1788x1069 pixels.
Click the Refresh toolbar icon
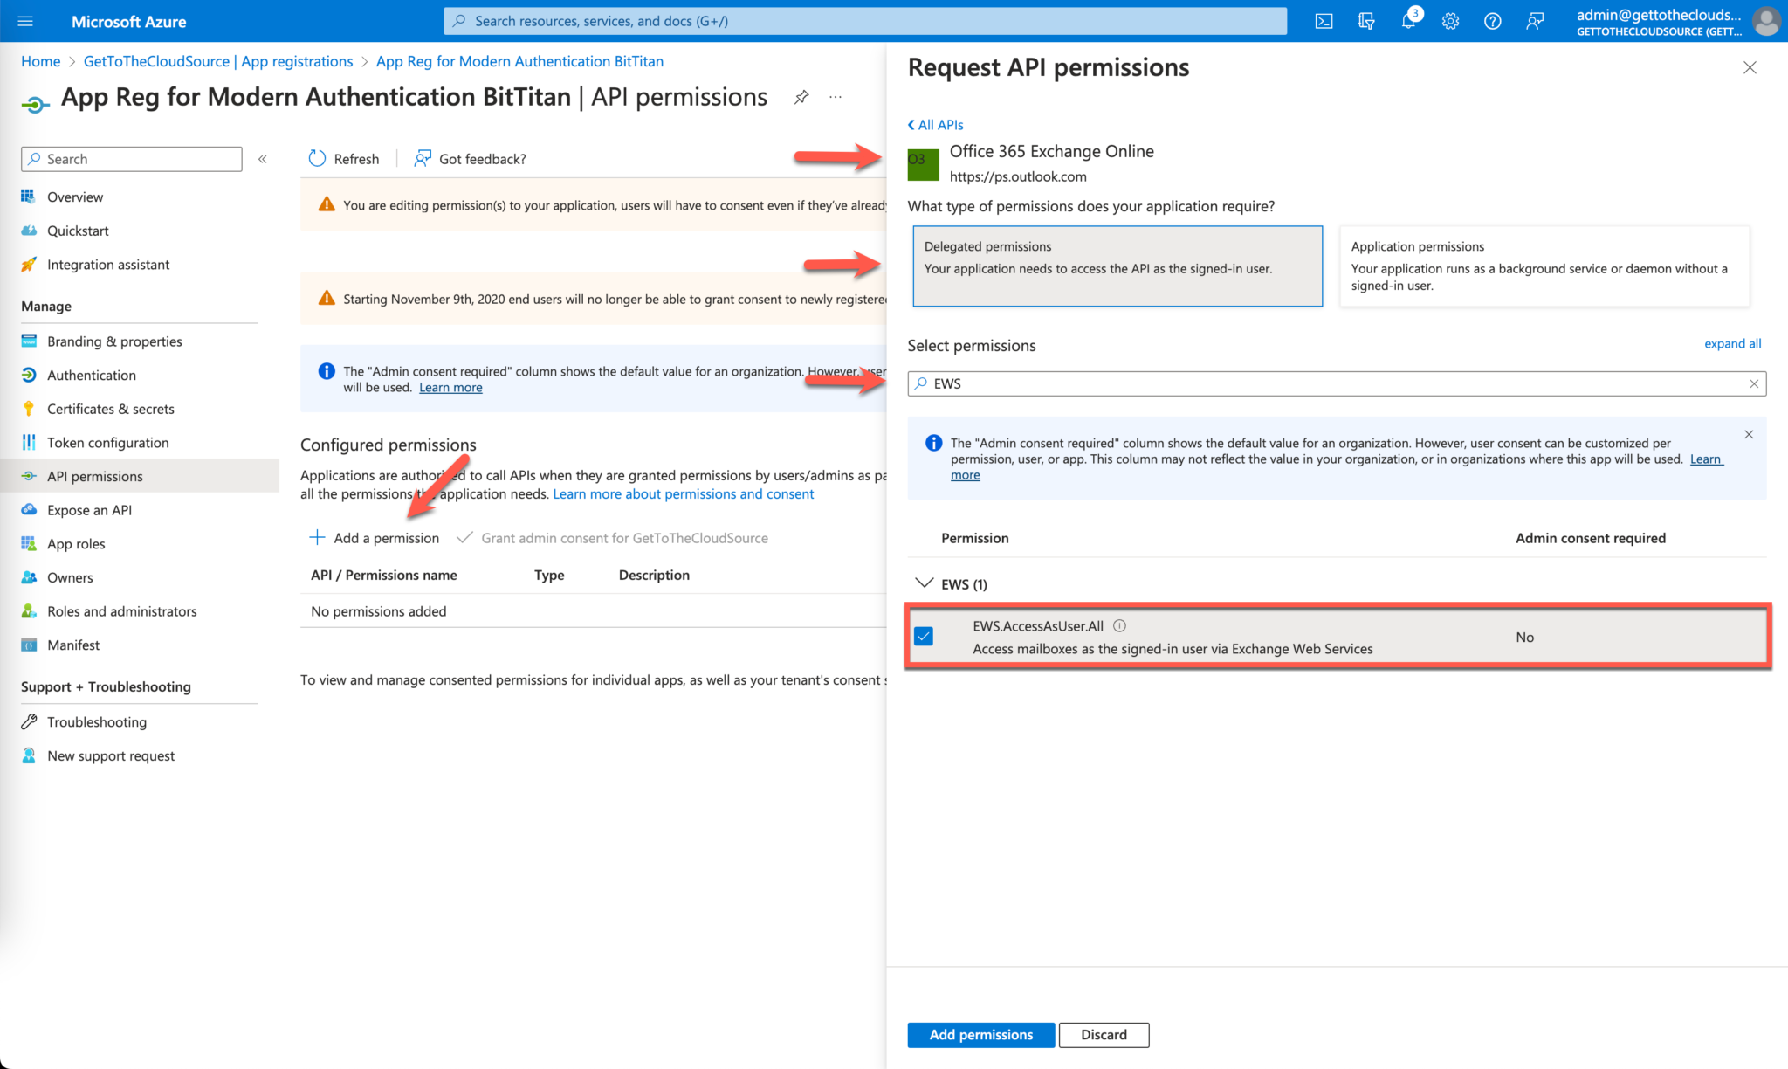318,158
